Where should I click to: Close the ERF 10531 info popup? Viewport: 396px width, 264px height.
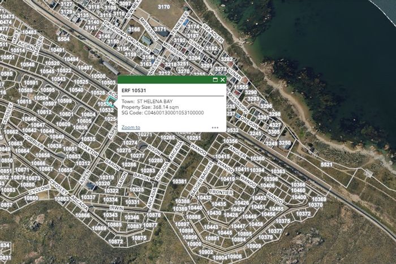(x=222, y=80)
